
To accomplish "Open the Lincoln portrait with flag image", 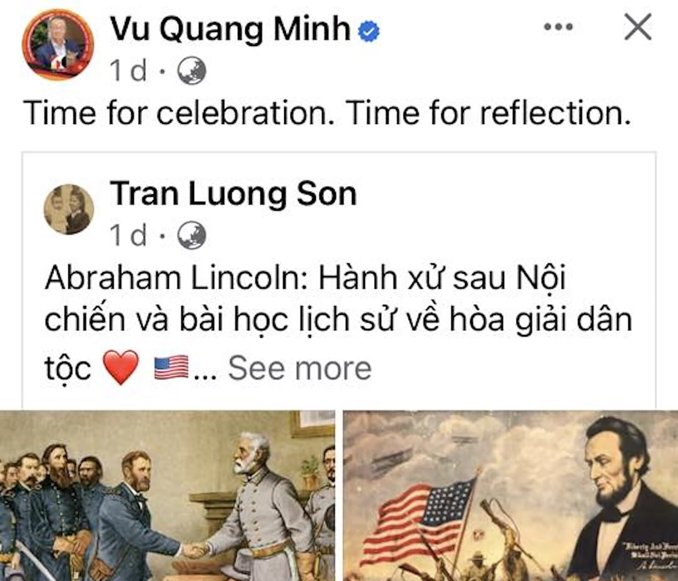I will (511, 495).
